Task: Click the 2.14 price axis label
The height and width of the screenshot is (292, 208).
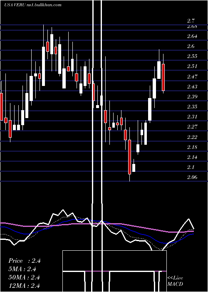Action: click(x=192, y=157)
